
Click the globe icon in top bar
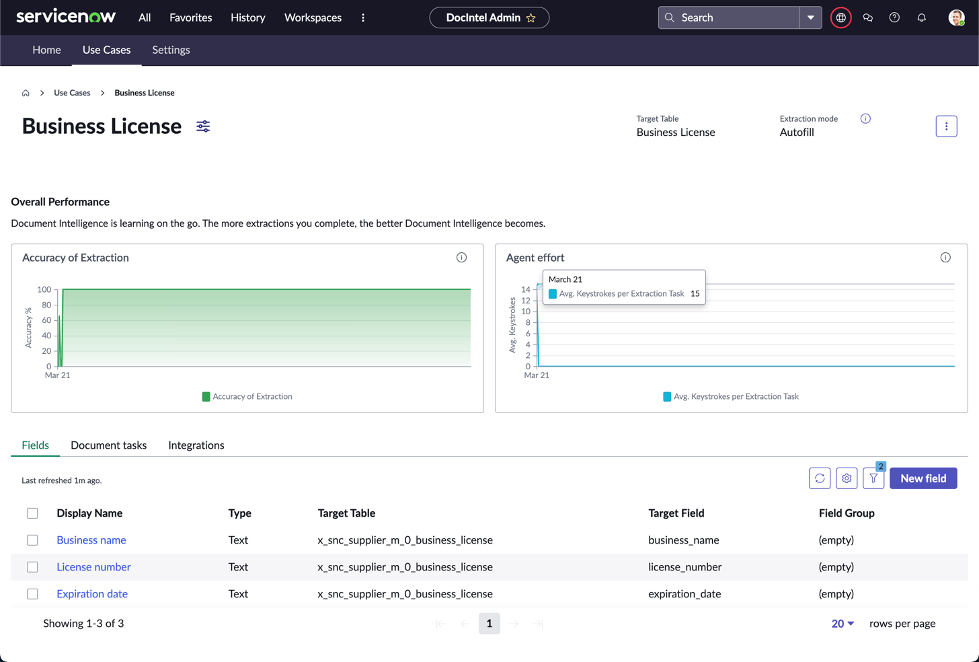point(840,17)
